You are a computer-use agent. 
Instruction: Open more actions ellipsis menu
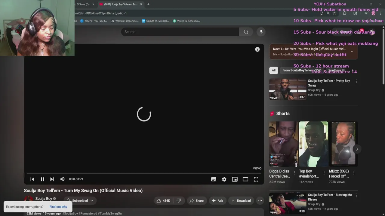point(260,201)
